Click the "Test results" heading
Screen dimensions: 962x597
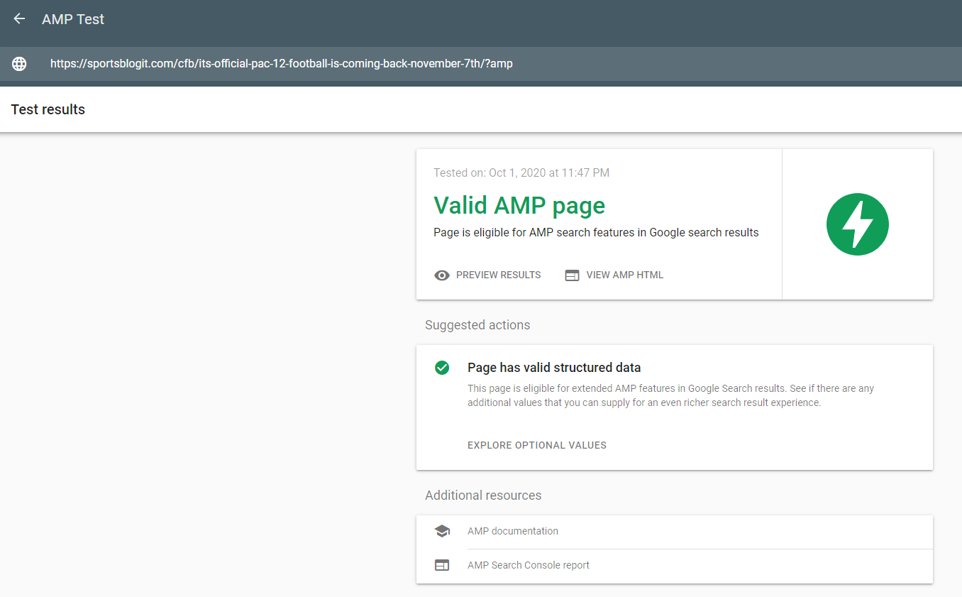tap(48, 109)
